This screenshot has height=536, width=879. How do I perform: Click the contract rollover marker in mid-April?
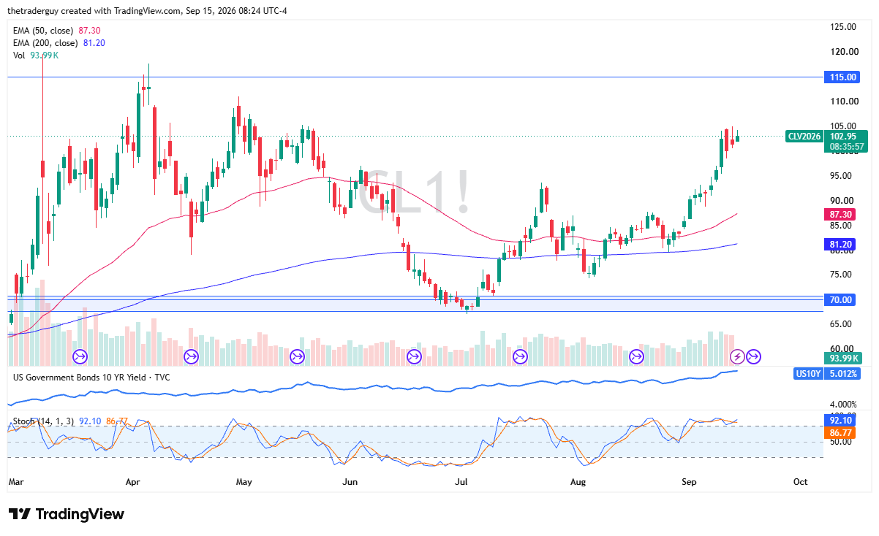(191, 356)
